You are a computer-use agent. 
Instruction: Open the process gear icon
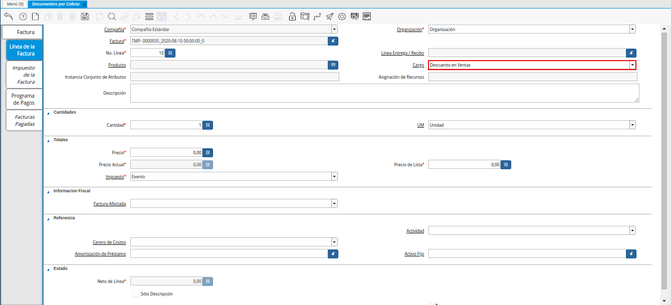tap(342, 17)
